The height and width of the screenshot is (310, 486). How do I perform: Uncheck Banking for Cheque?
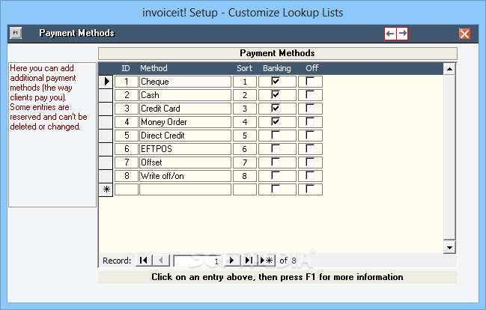click(x=276, y=81)
